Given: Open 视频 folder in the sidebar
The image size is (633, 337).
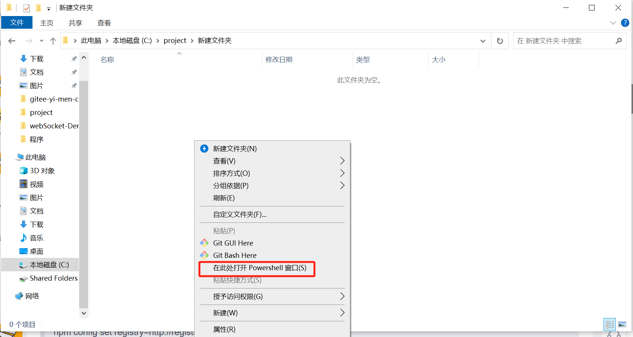Looking at the screenshot, I should point(32,184).
